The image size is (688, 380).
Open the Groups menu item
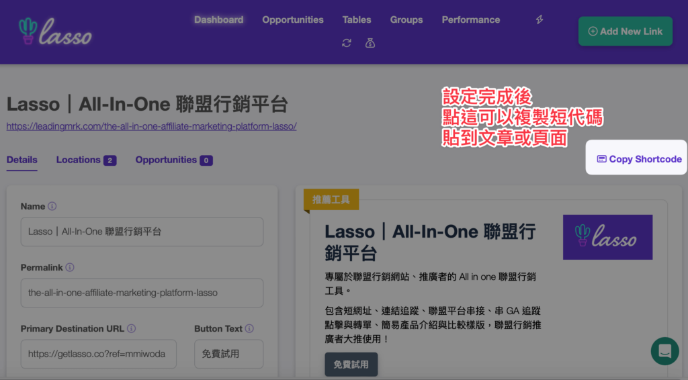pyautogui.click(x=406, y=19)
